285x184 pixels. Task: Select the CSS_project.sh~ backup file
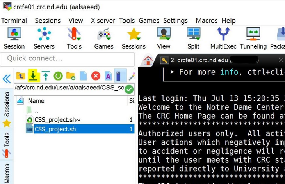pos(80,120)
